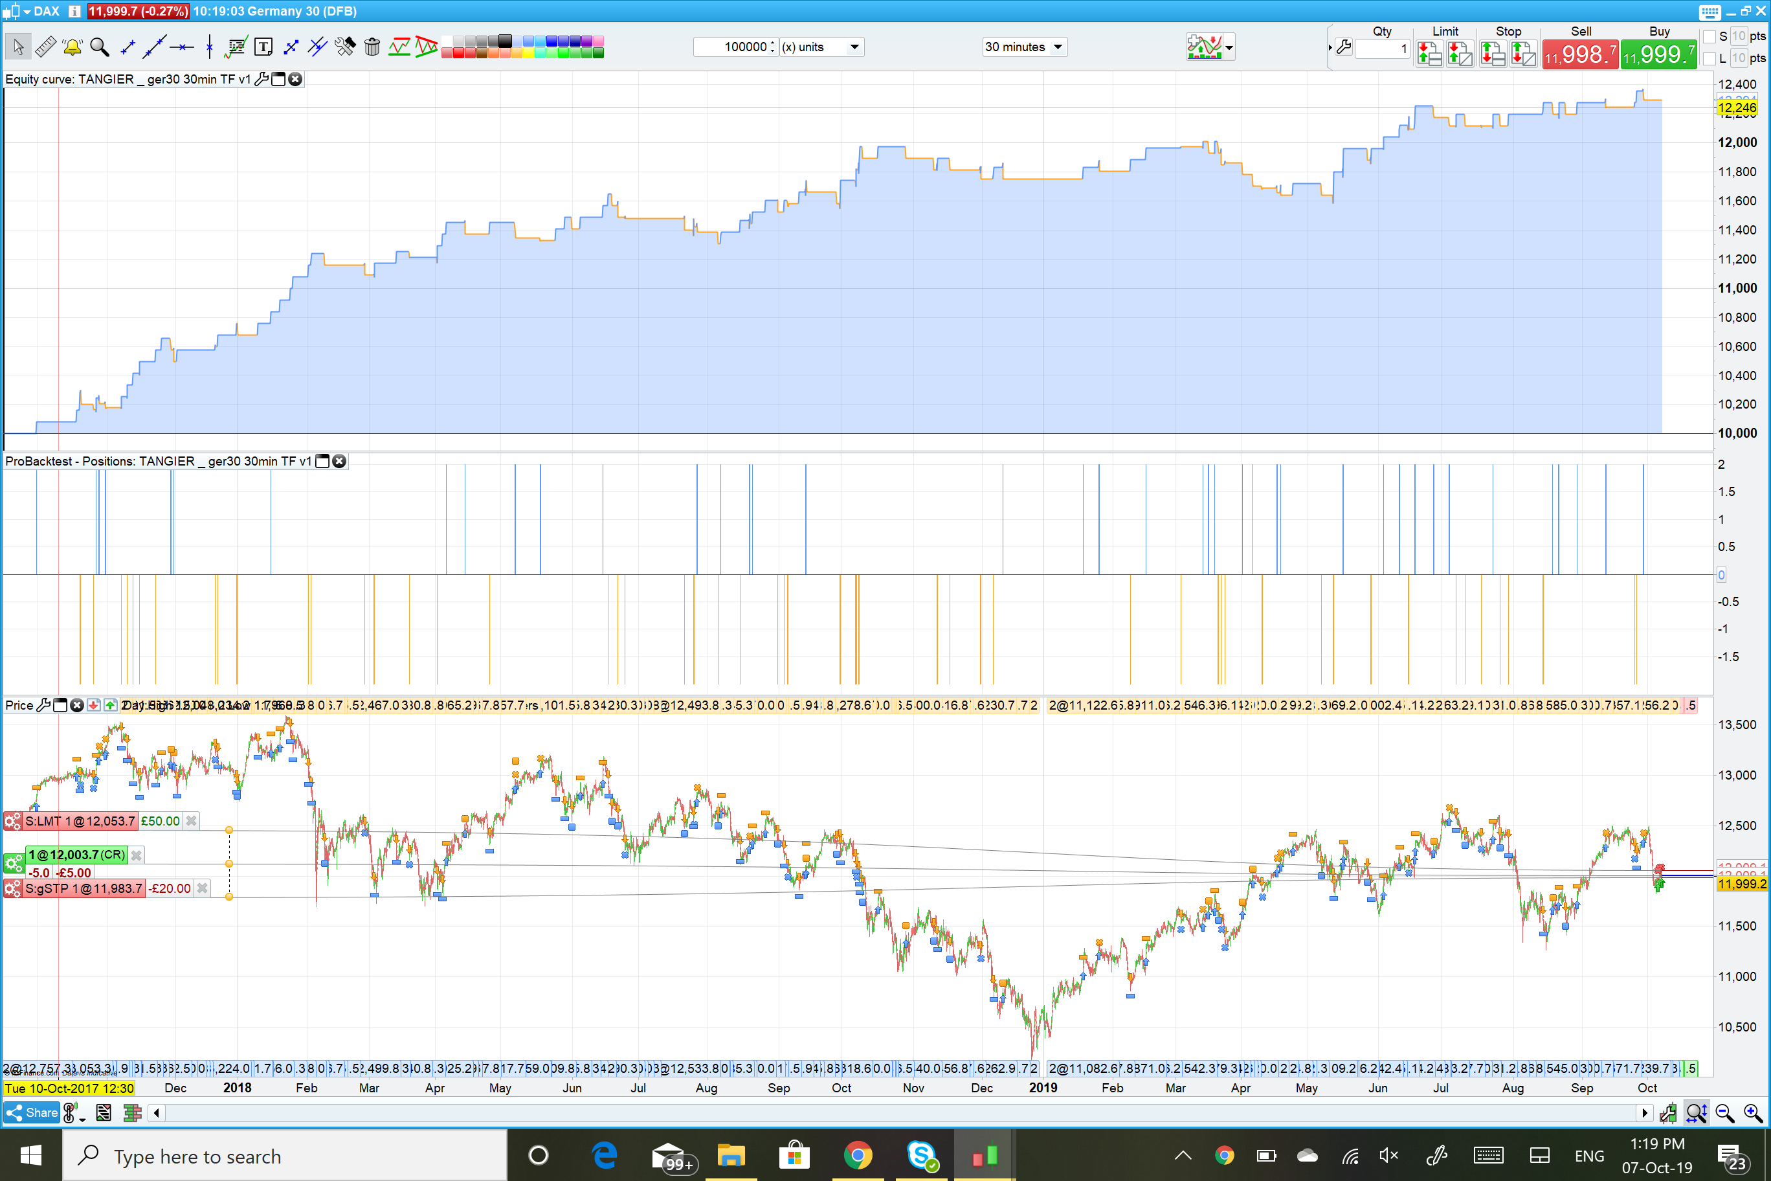The width and height of the screenshot is (1771, 1181).
Task: Pick the yellow color swatch
Action: click(x=529, y=52)
